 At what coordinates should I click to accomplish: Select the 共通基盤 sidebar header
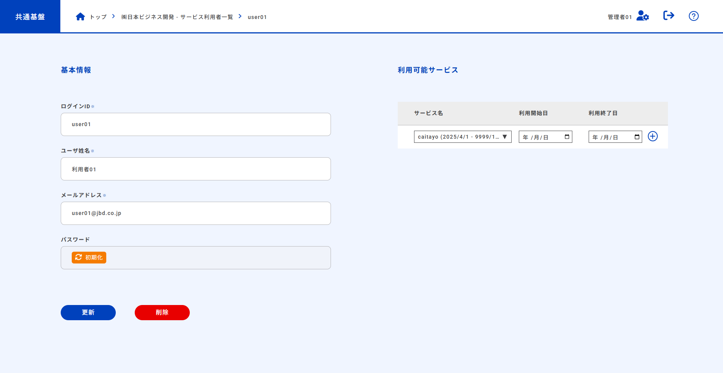(30, 16)
